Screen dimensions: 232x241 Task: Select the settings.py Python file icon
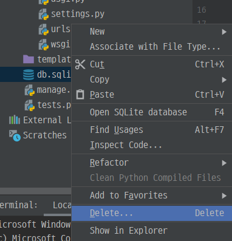(x=44, y=15)
